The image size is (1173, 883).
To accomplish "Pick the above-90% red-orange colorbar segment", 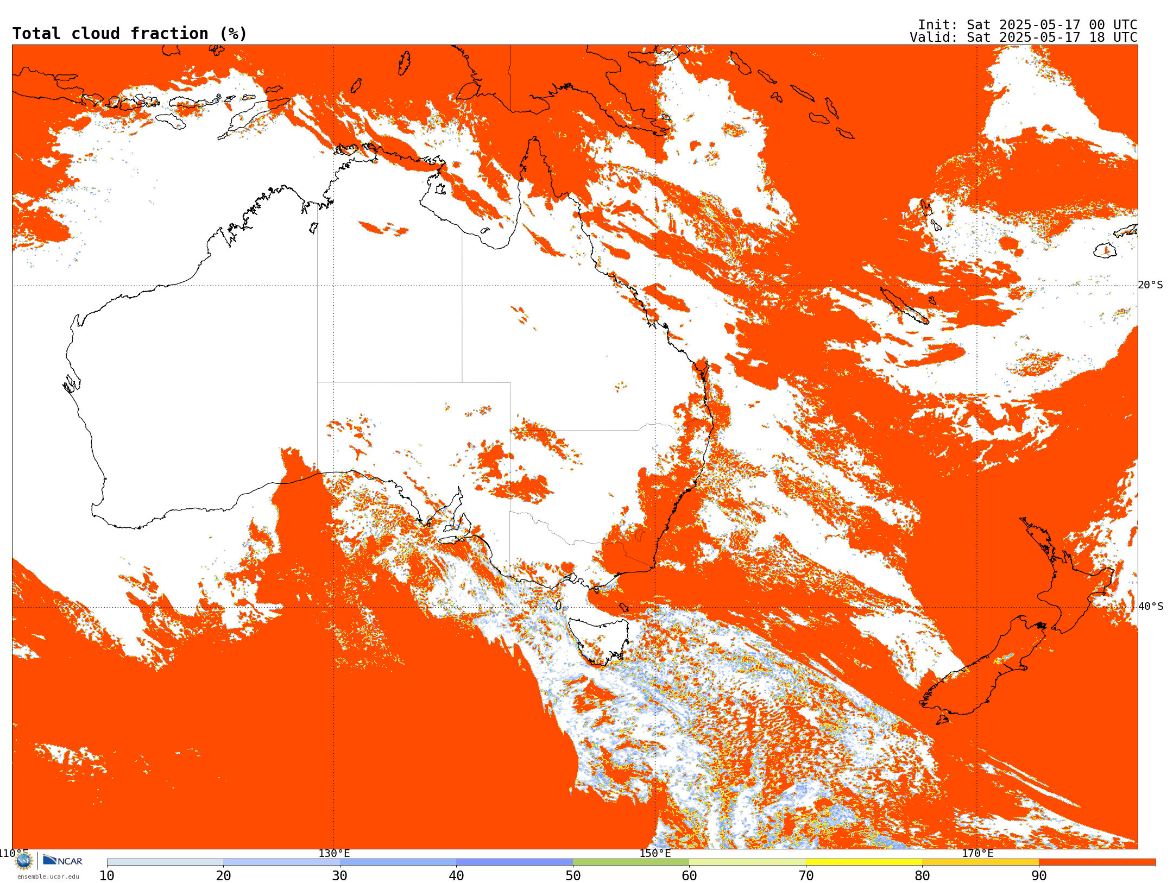I will pos(1097,862).
